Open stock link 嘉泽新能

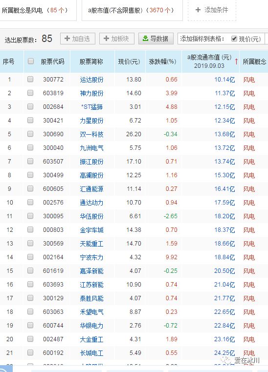point(92,271)
